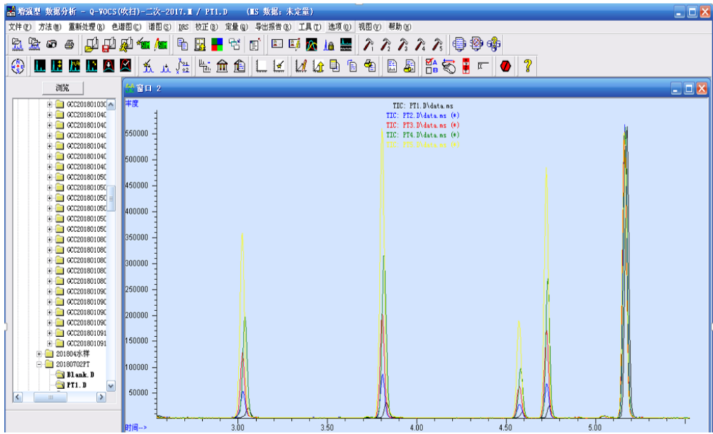Expand the 201804水样 folder

click(39, 354)
